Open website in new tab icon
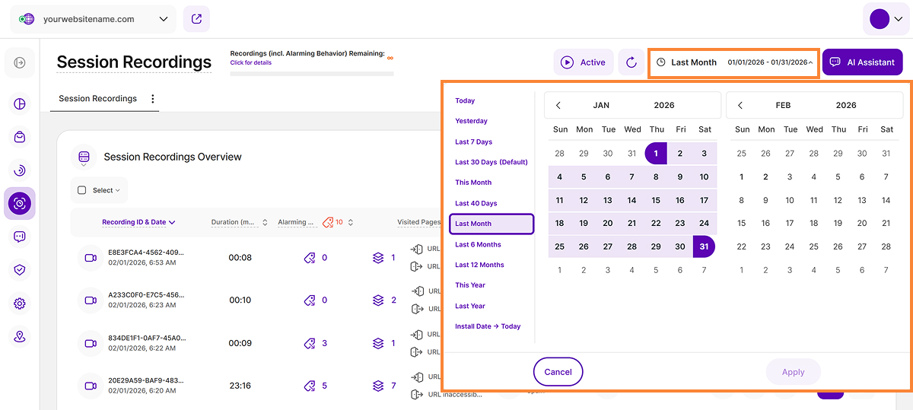The height and width of the screenshot is (410, 913). pyautogui.click(x=196, y=19)
